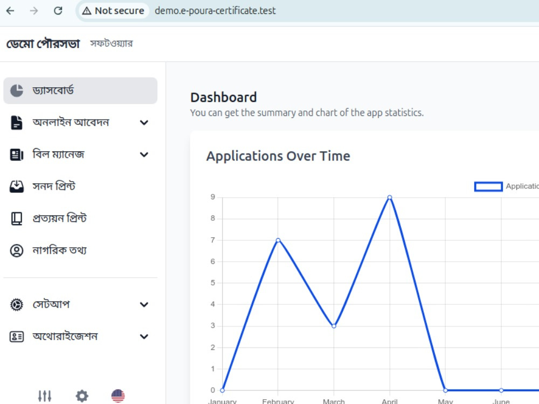539x404 pixels.
Task: Open the অনলাইন আবেদন menu
Action: click(80, 123)
